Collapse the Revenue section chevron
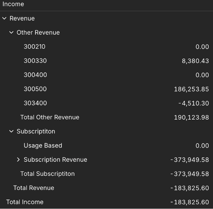The width and height of the screenshot is (213, 209). click(4, 18)
